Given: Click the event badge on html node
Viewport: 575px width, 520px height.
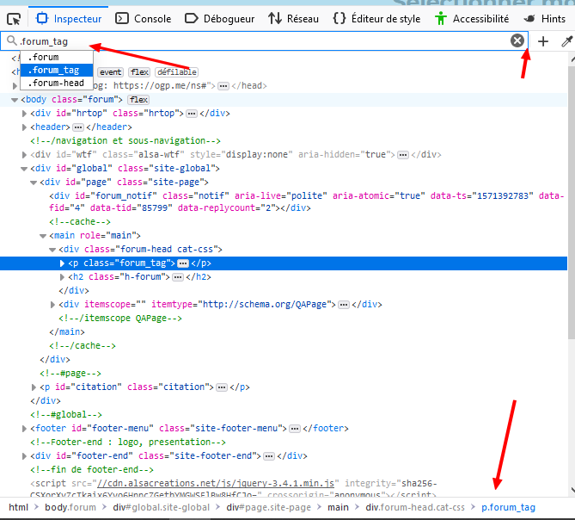Looking at the screenshot, I should (110, 72).
